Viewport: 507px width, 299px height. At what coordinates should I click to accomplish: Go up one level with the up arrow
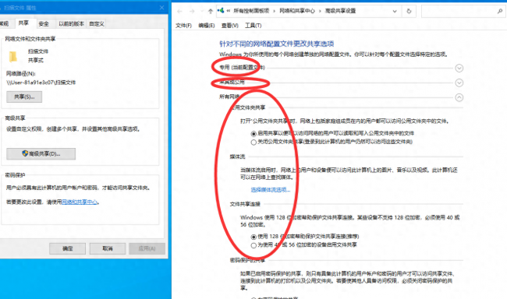click(211, 12)
